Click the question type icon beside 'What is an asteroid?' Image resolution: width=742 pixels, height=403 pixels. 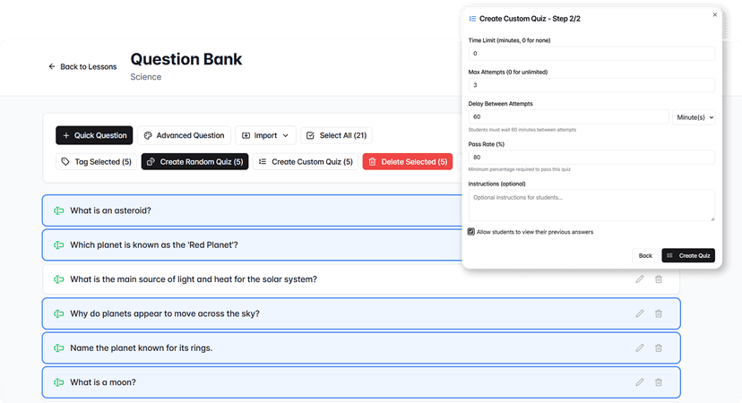coord(58,210)
